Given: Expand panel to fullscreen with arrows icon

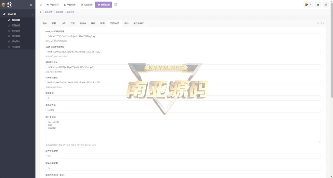Looking at the screenshot, I should coord(322,23).
